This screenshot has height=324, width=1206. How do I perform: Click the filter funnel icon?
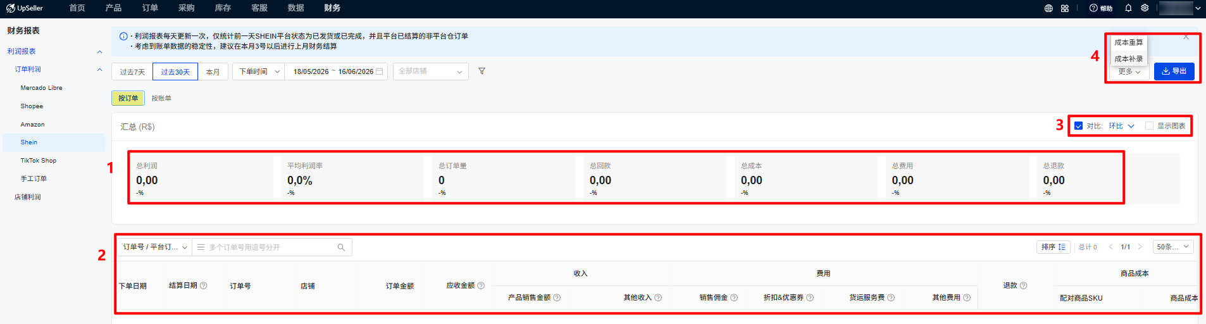(x=482, y=72)
